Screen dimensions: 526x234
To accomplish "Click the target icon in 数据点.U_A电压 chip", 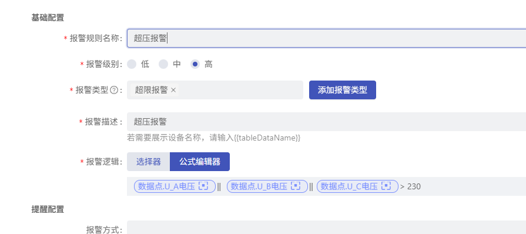I will [203, 186].
